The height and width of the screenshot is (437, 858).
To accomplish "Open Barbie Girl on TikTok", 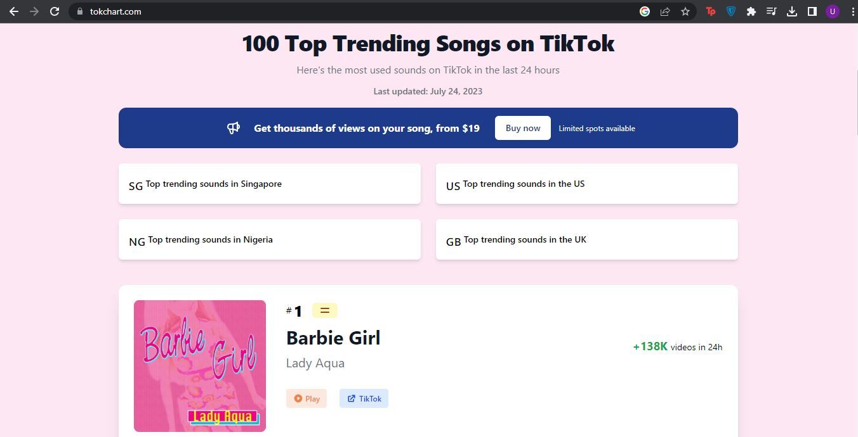I will (x=364, y=398).
